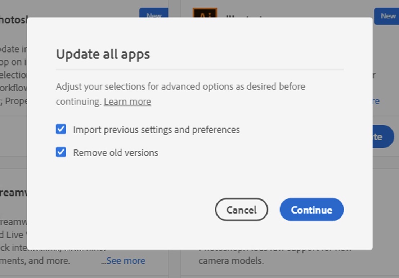Click the Update all apps dialog title

click(x=103, y=54)
